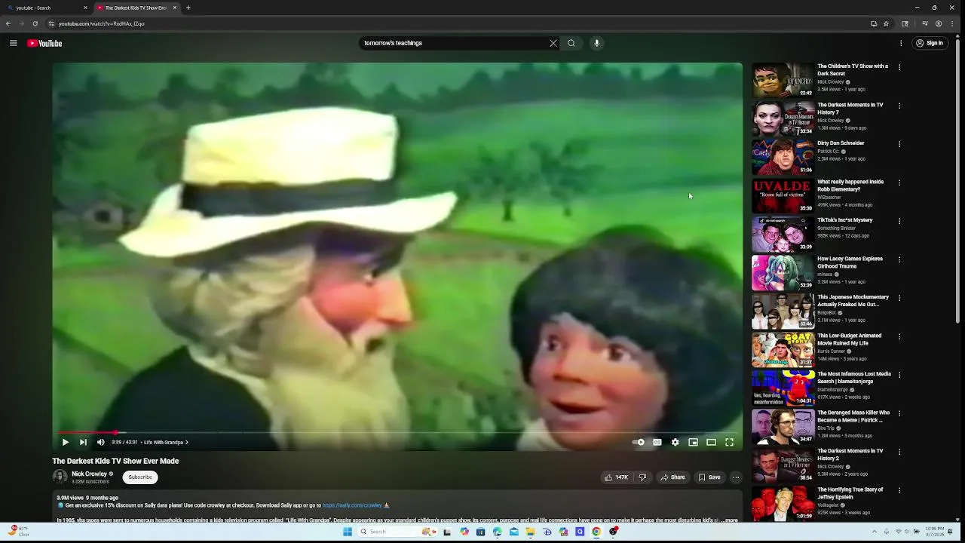Open 'The Horrifying True Story of Jeffrey Epstein'
The width and height of the screenshot is (965, 543).
tap(850, 493)
